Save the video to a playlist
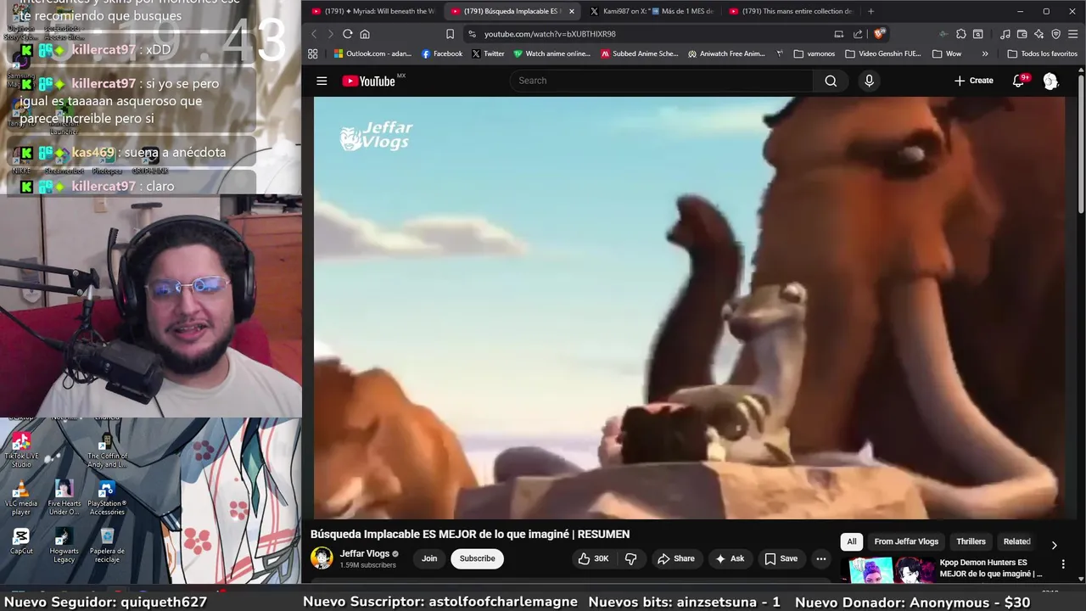The image size is (1086, 611). coord(781,558)
